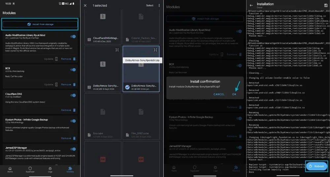
Task: Expand the preview of the DolbyAtmos file dated 15 Sept 2025
Action: (x=117, y=50)
